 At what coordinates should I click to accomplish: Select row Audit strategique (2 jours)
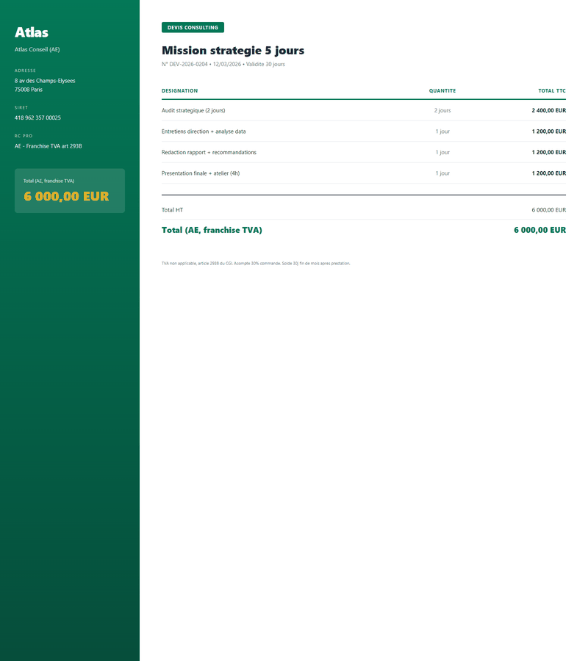(364, 110)
